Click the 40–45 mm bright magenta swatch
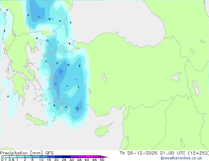The width and height of the screenshot is (209, 161). tap(89, 157)
